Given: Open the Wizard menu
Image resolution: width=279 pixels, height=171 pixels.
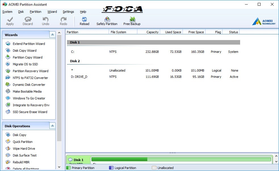Looking at the screenshot, I should 52,12.
